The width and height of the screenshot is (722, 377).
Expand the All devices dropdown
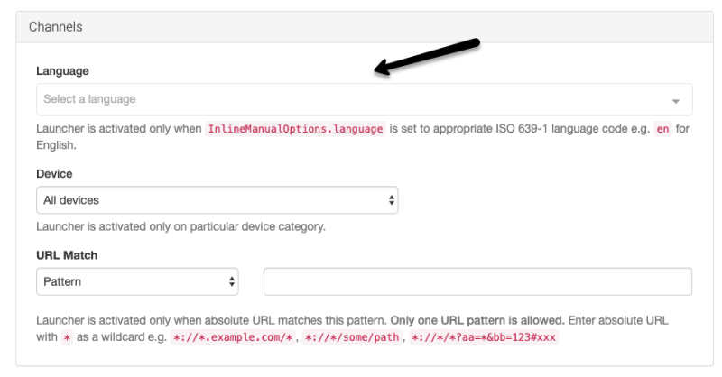[217, 200]
